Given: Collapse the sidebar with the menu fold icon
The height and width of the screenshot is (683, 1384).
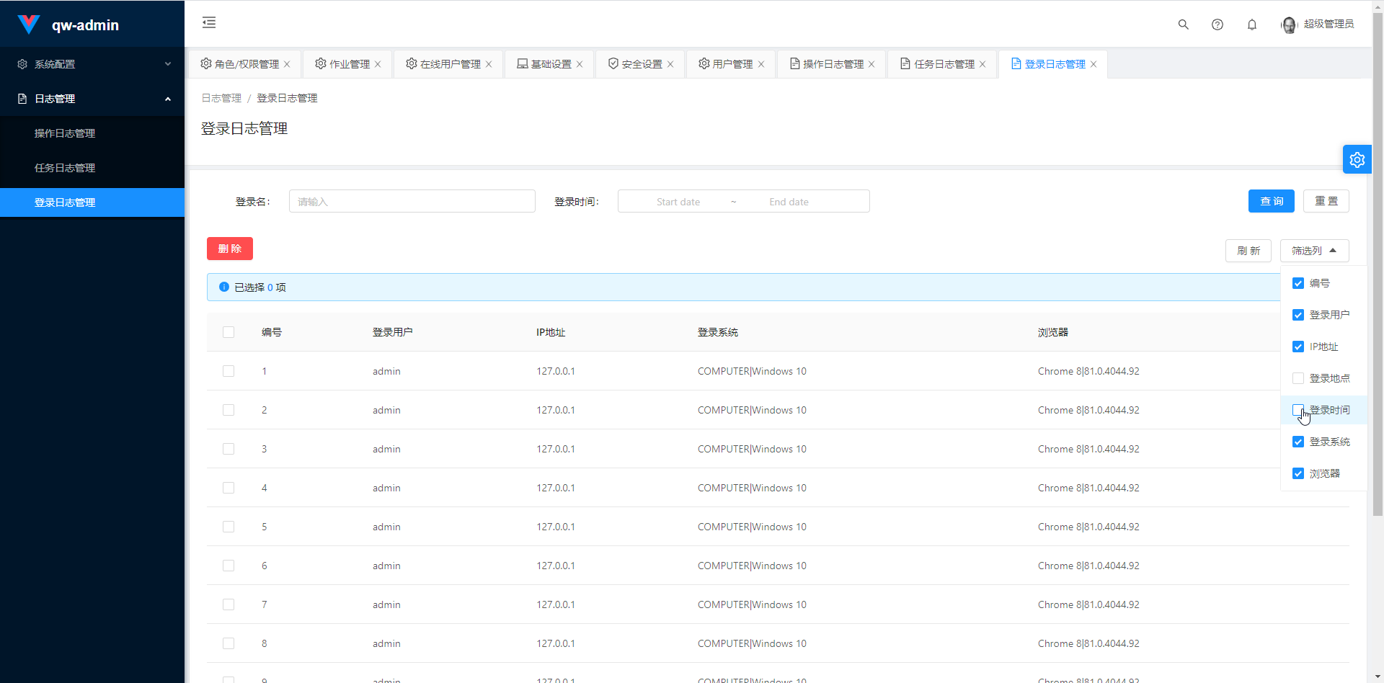Looking at the screenshot, I should coord(209,22).
